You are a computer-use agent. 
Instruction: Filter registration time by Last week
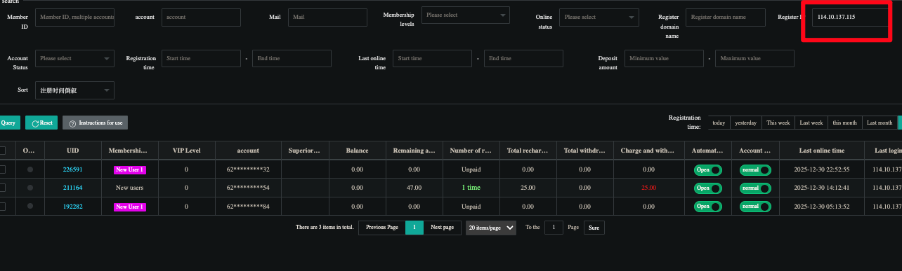pos(811,123)
